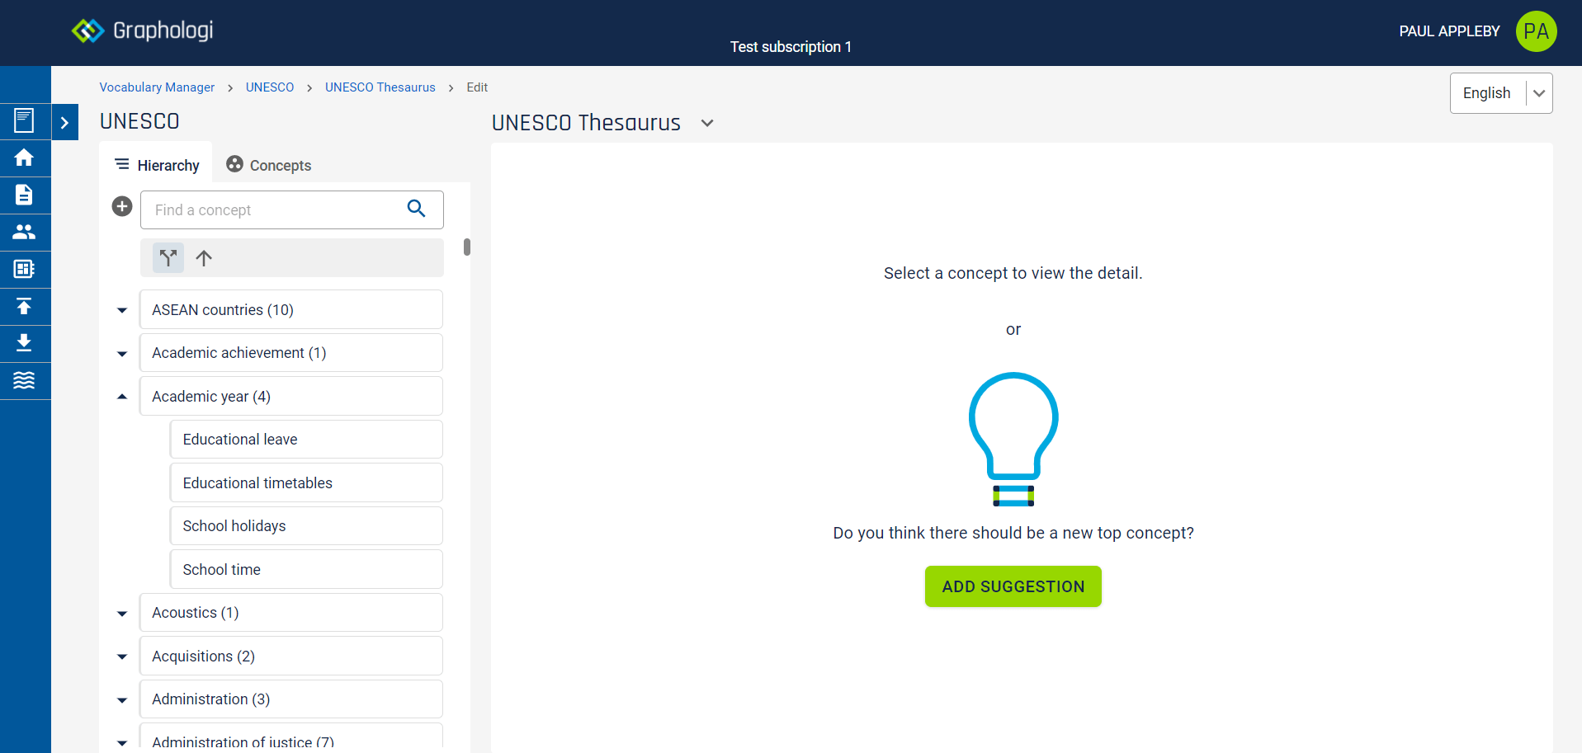Screen dimensions: 1582x753
Task: Click the hierarchy panel scrollbar thumb
Action: (467, 247)
